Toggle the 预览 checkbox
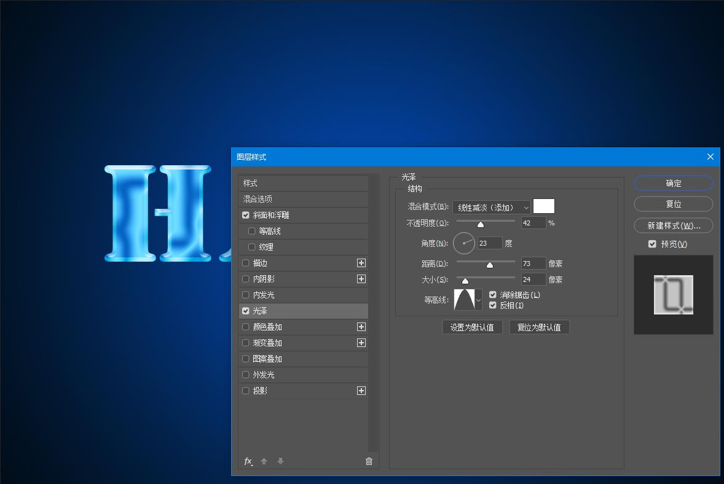This screenshot has width=724, height=484. (652, 244)
